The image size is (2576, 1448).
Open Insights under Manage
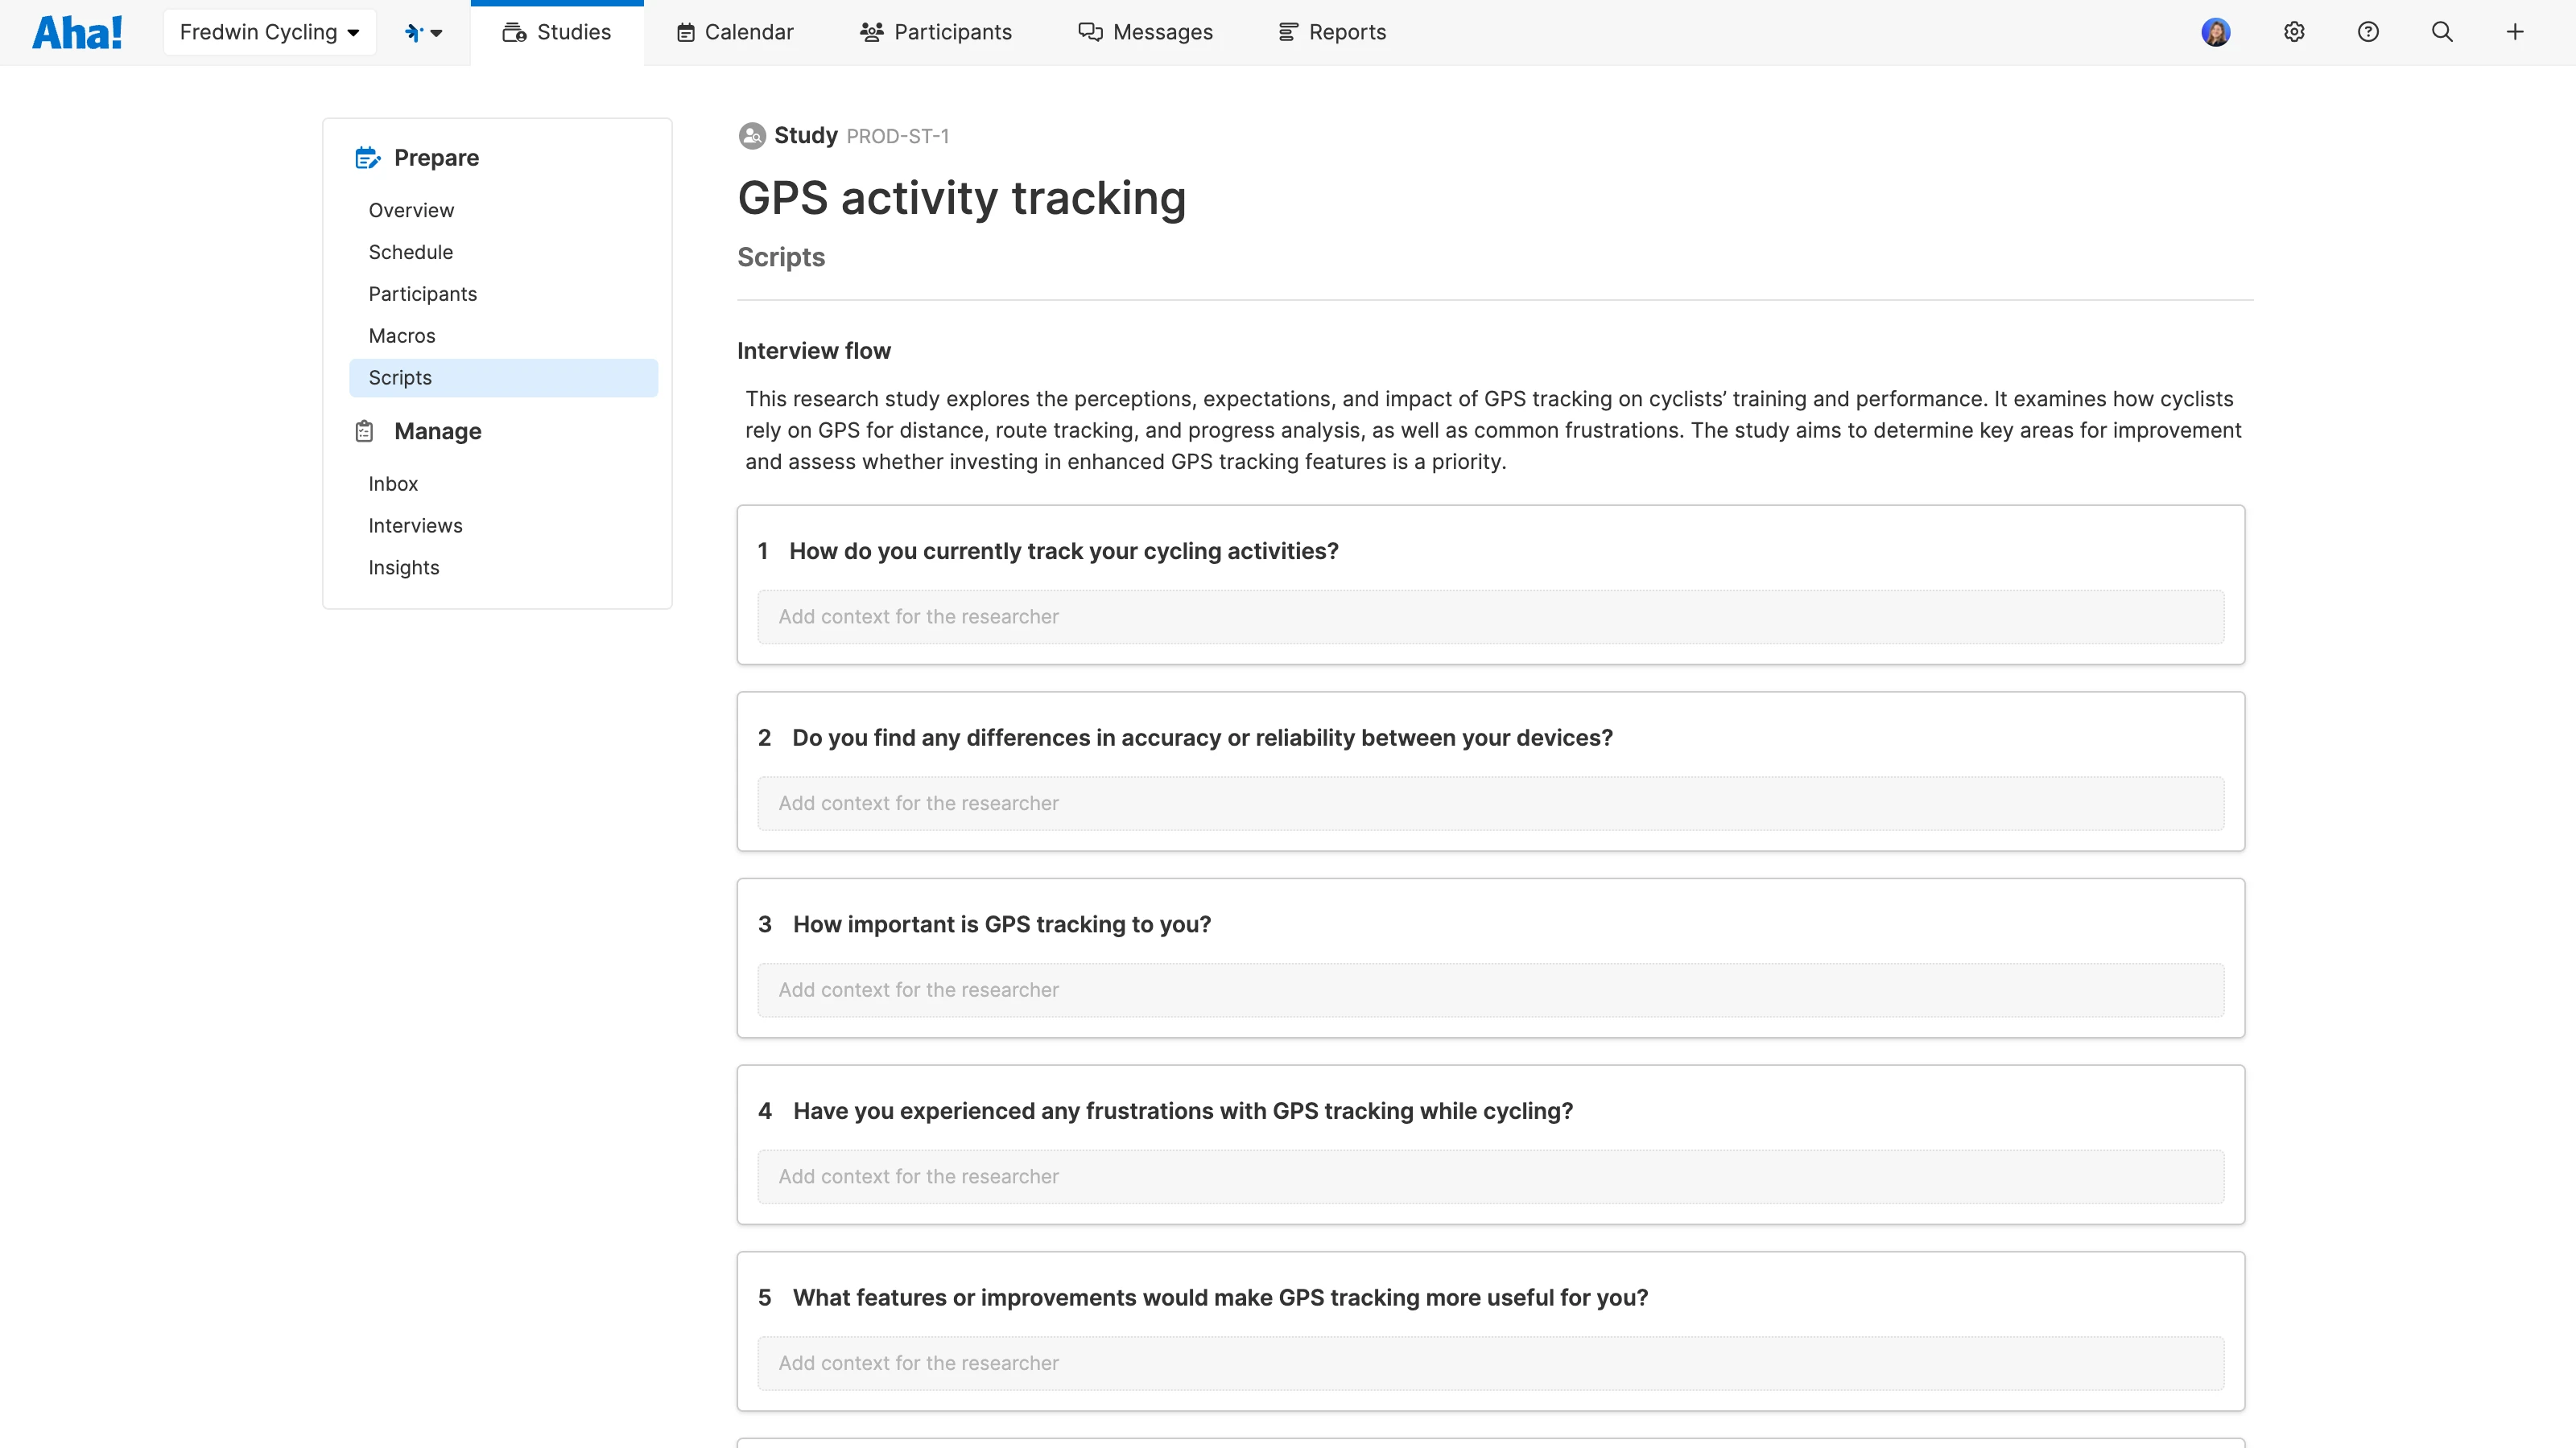[x=404, y=568]
